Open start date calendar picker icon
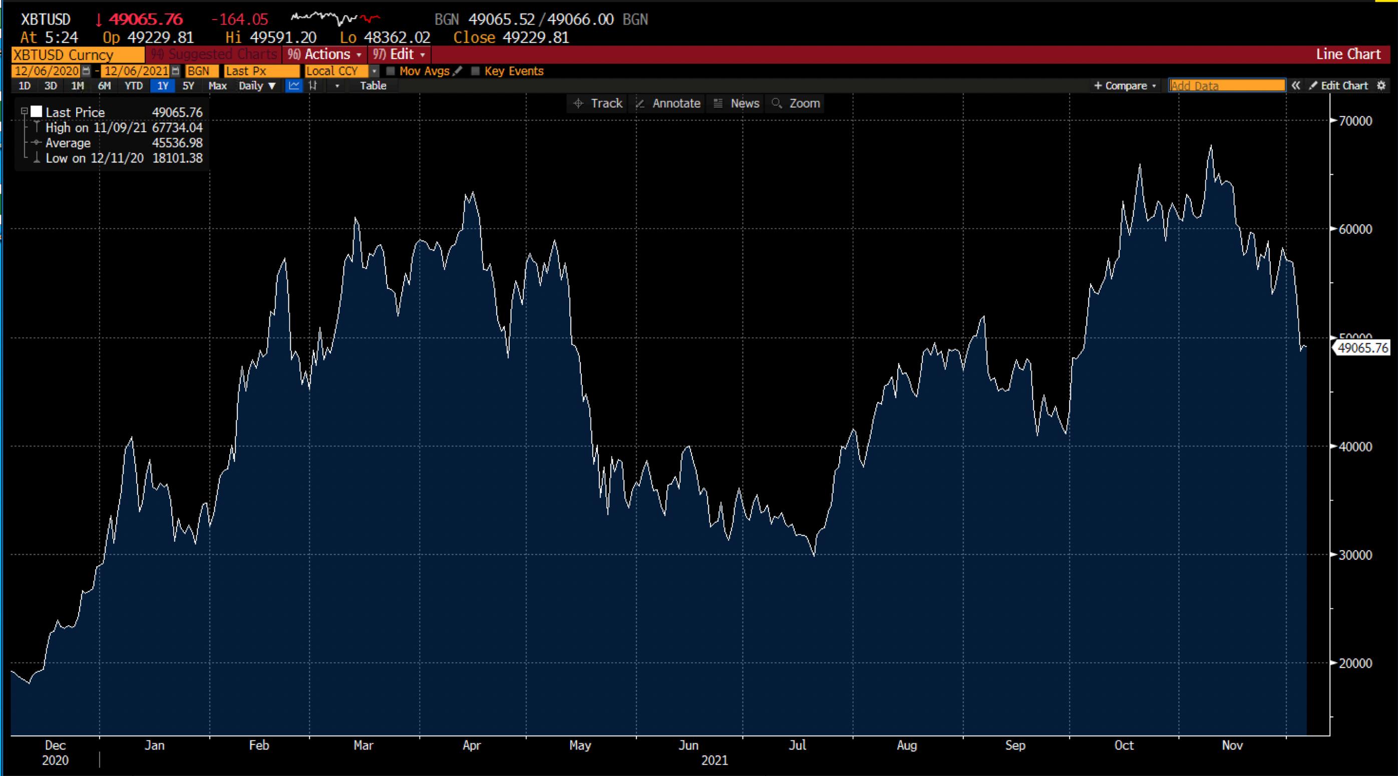 [x=86, y=71]
